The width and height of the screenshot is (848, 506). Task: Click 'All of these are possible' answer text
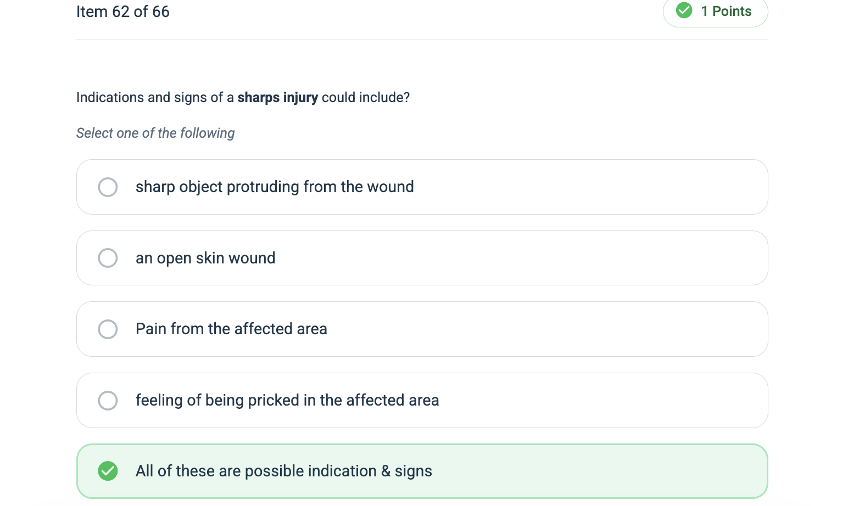click(283, 471)
